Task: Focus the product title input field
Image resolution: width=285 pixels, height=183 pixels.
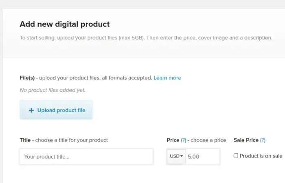Action: coord(86,157)
